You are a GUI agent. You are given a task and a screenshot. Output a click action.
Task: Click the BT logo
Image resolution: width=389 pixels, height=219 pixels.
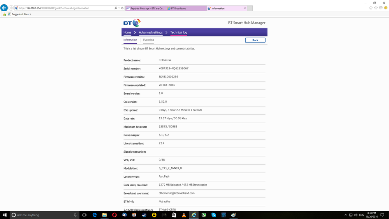pos(132,23)
